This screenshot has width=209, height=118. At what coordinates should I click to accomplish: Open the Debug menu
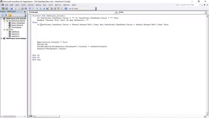38,5
